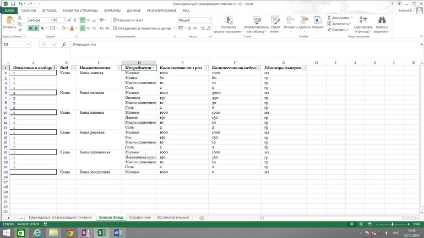Switch to the ФОРМУЛЫ ribbon tab

(x=112, y=10)
